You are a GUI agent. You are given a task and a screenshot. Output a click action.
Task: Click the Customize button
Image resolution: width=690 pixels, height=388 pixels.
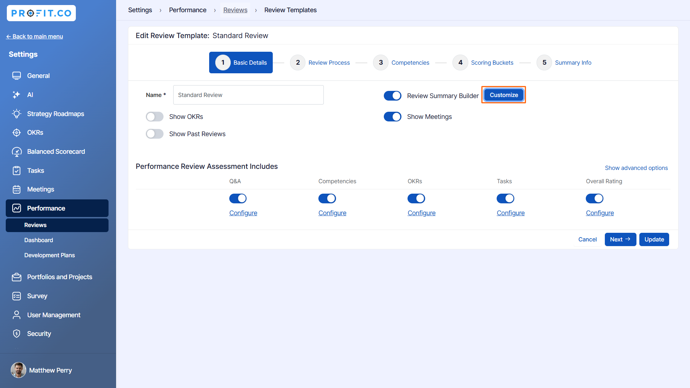pyautogui.click(x=503, y=95)
